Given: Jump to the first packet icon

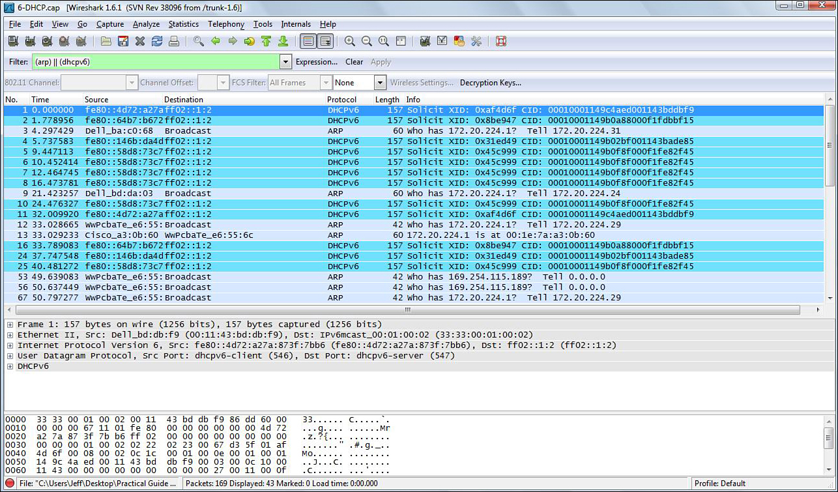Looking at the screenshot, I should click(x=266, y=41).
